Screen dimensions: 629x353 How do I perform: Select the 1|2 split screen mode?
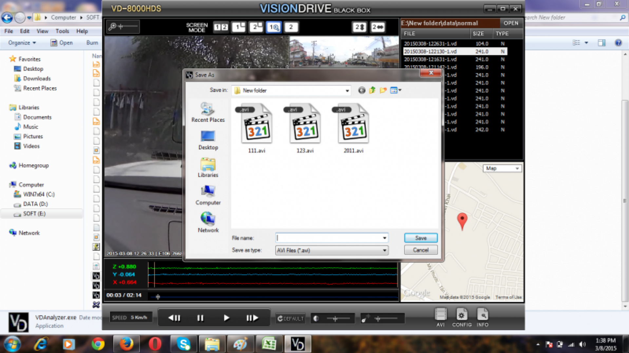221,27
